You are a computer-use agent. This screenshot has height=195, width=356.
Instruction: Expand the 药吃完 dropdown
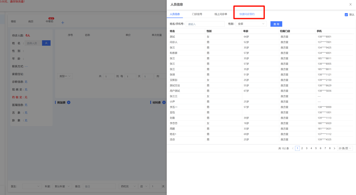pos(128,186)
